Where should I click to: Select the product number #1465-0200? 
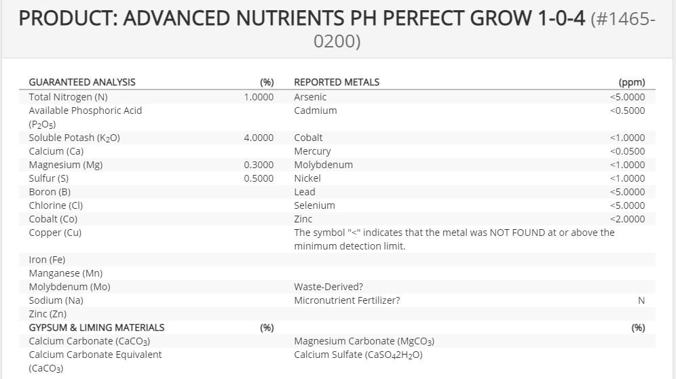point(484,30)
